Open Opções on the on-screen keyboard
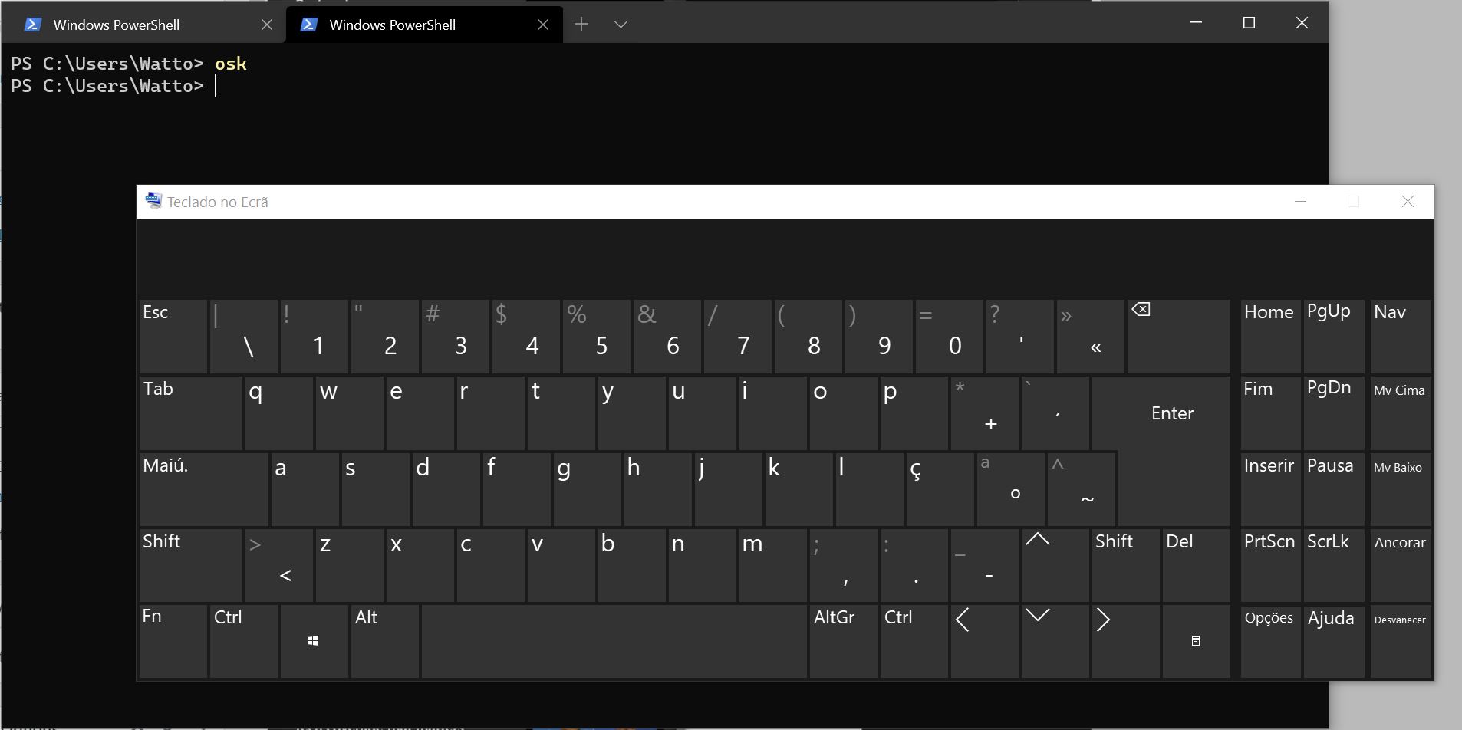Viewport: 1462px width, 730px height. tap(1270, 641)
